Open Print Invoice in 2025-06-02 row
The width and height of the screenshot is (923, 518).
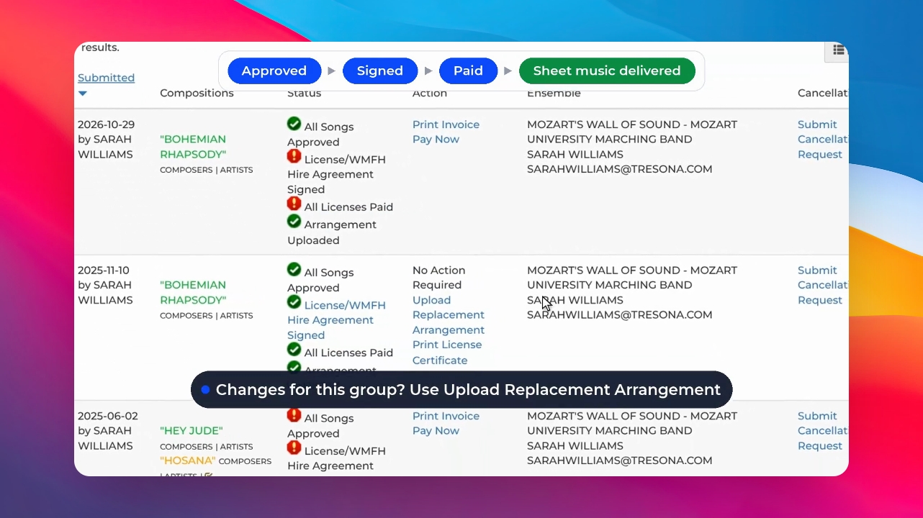[446, 416]
